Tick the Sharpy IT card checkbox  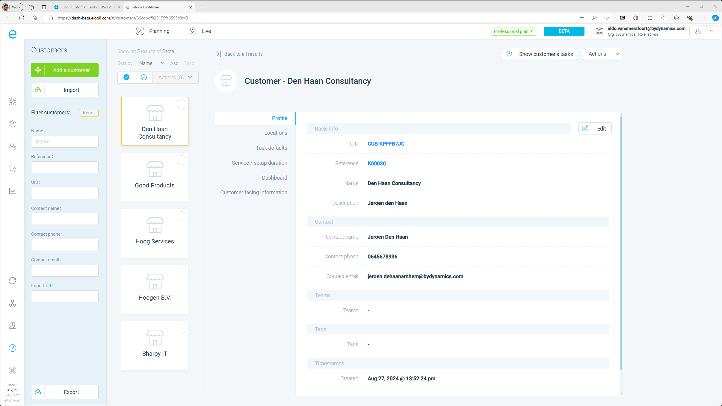181,329
